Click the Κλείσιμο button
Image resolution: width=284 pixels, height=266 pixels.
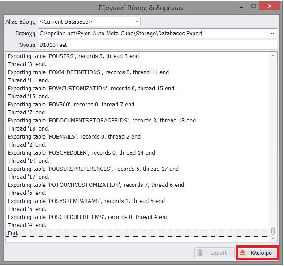click(258, 253)
